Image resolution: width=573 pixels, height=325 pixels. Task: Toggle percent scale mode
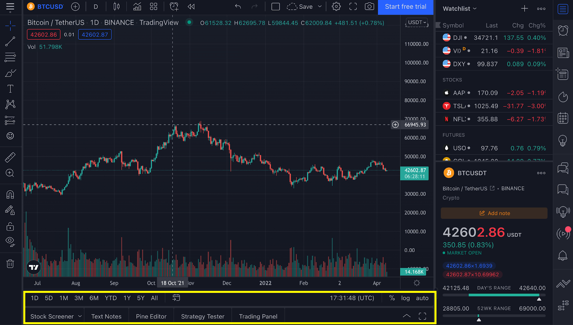392,298
